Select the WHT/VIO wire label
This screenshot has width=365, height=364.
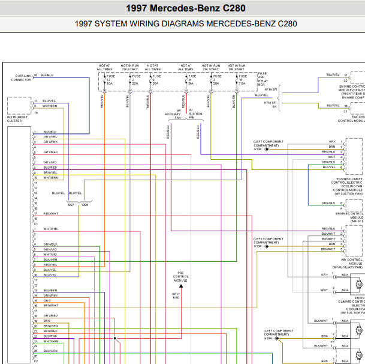(x=50, y=255)
